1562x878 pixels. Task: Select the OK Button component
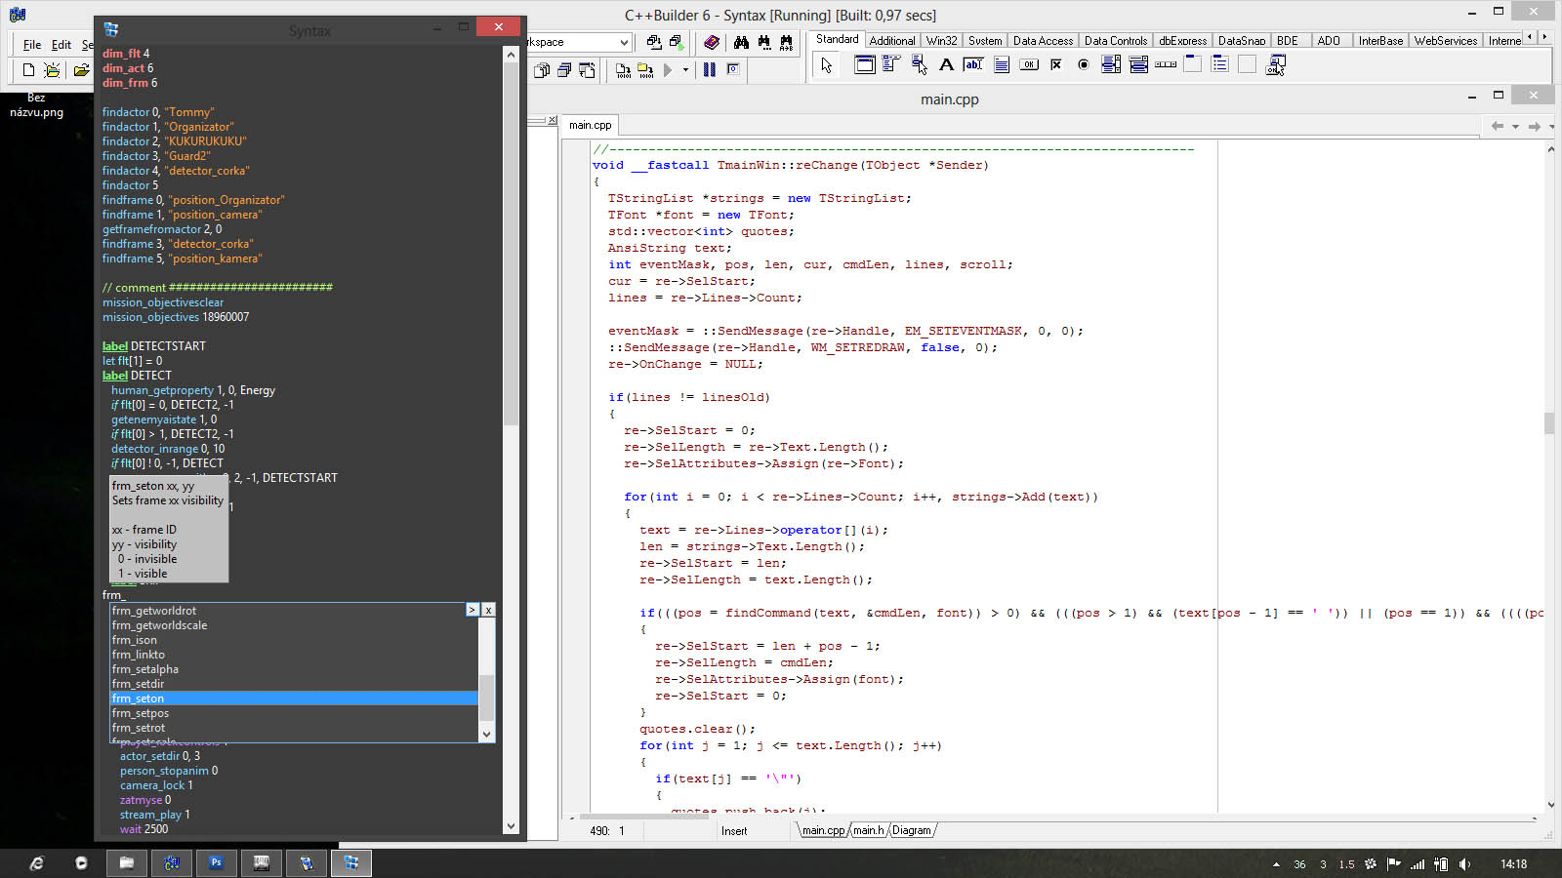(x=1029, y=64)
